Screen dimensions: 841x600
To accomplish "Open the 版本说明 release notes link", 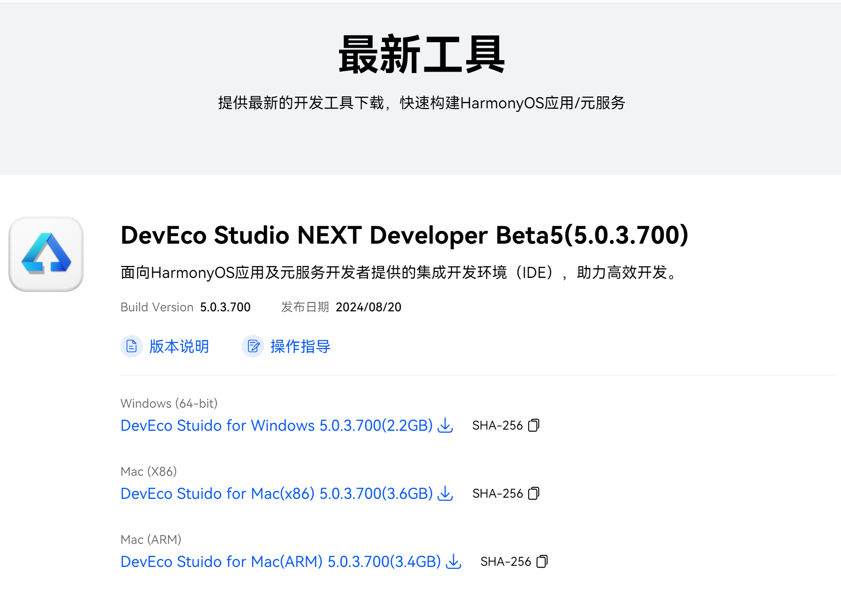I will [179, 346].
